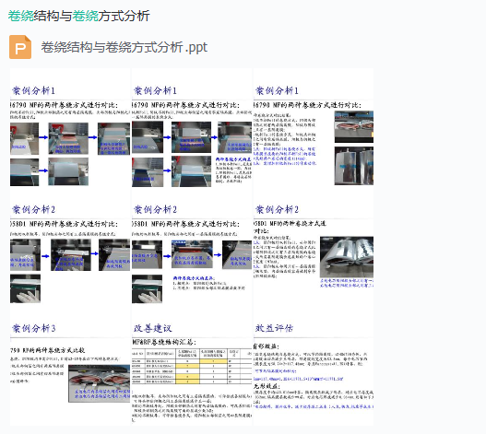Open middle 案例分析2 slide thumbnail

pyautogui.click(x=192, y=247)
